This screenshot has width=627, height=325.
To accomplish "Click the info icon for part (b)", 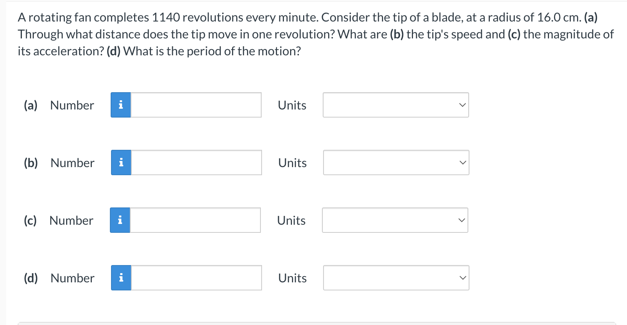I will (121, 162).
